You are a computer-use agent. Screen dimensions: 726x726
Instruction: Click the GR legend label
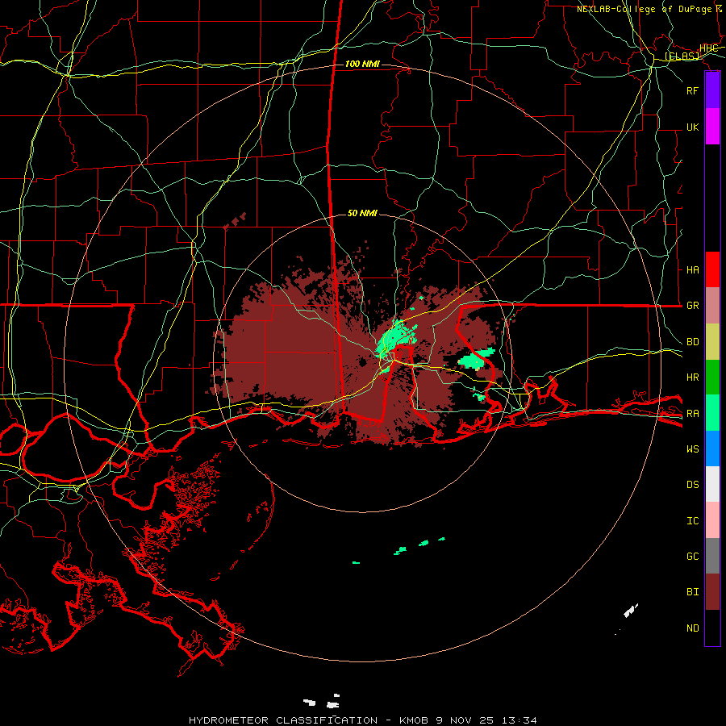tap(692, 306)
